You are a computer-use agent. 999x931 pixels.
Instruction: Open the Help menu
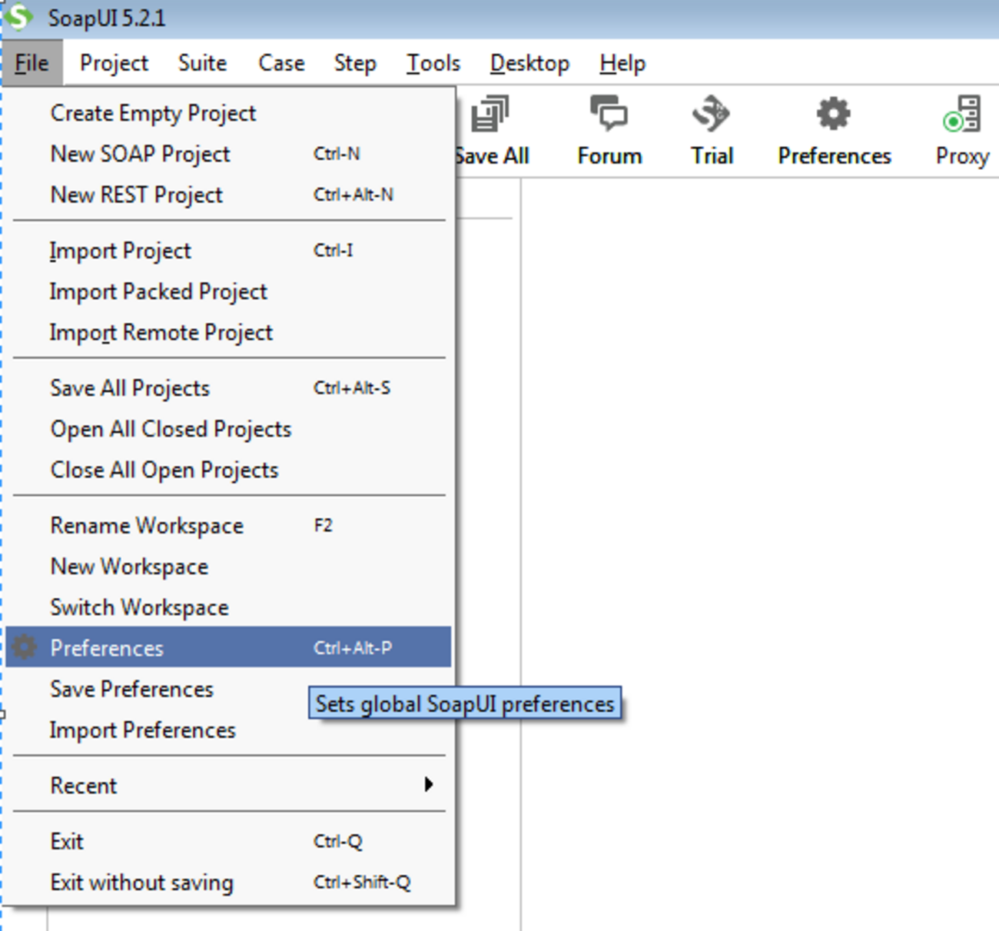[x=622, y=63]
